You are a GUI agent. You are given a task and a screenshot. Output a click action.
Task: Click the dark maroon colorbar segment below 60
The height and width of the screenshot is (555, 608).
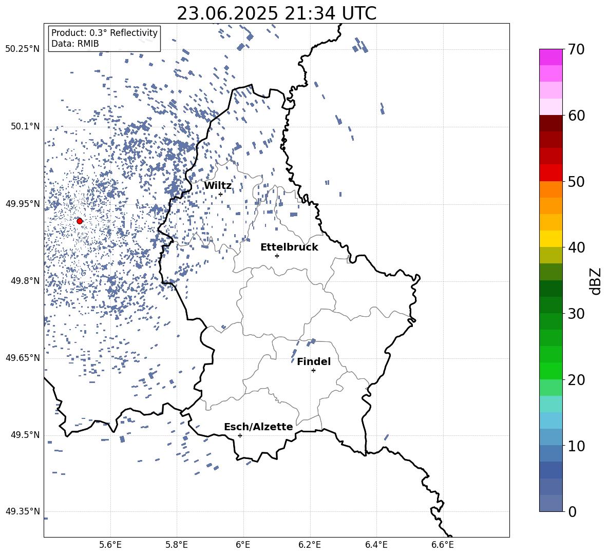[x=551, y=124]
